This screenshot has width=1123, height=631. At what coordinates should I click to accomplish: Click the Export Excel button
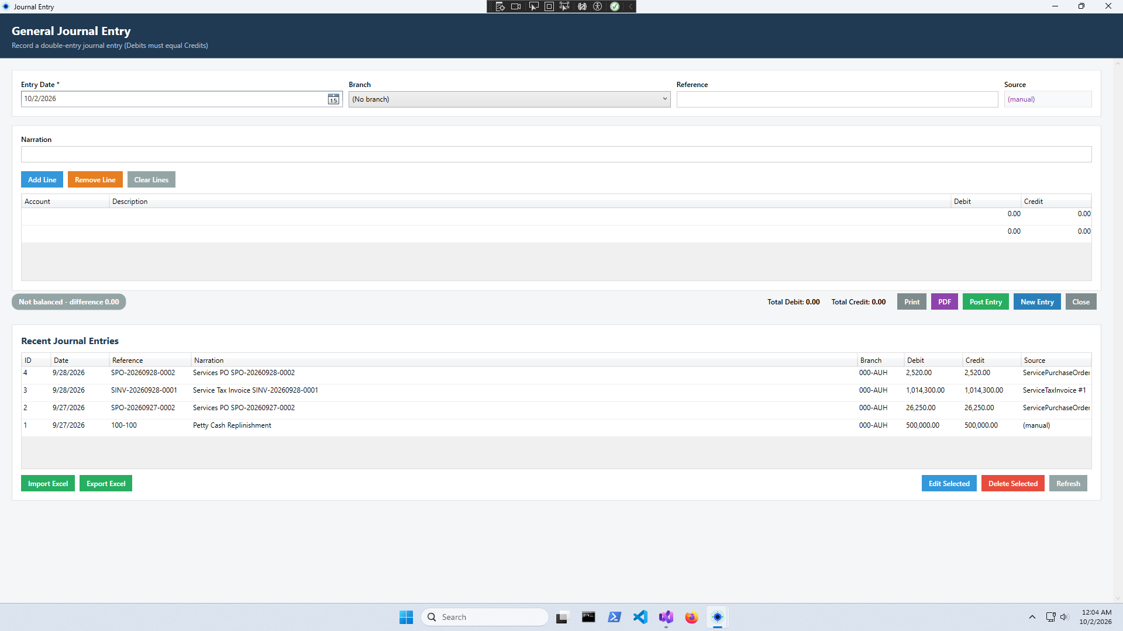point(106,483)
